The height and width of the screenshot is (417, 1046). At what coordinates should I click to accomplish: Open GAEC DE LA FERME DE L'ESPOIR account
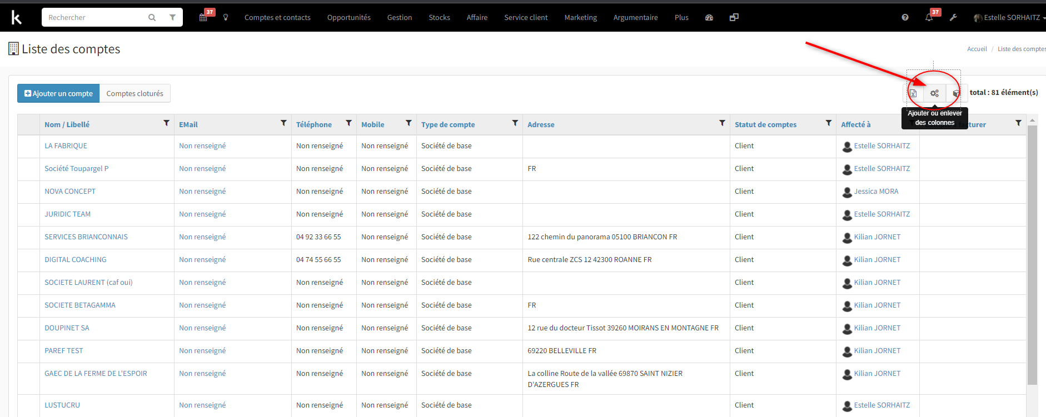coord(96,374)
